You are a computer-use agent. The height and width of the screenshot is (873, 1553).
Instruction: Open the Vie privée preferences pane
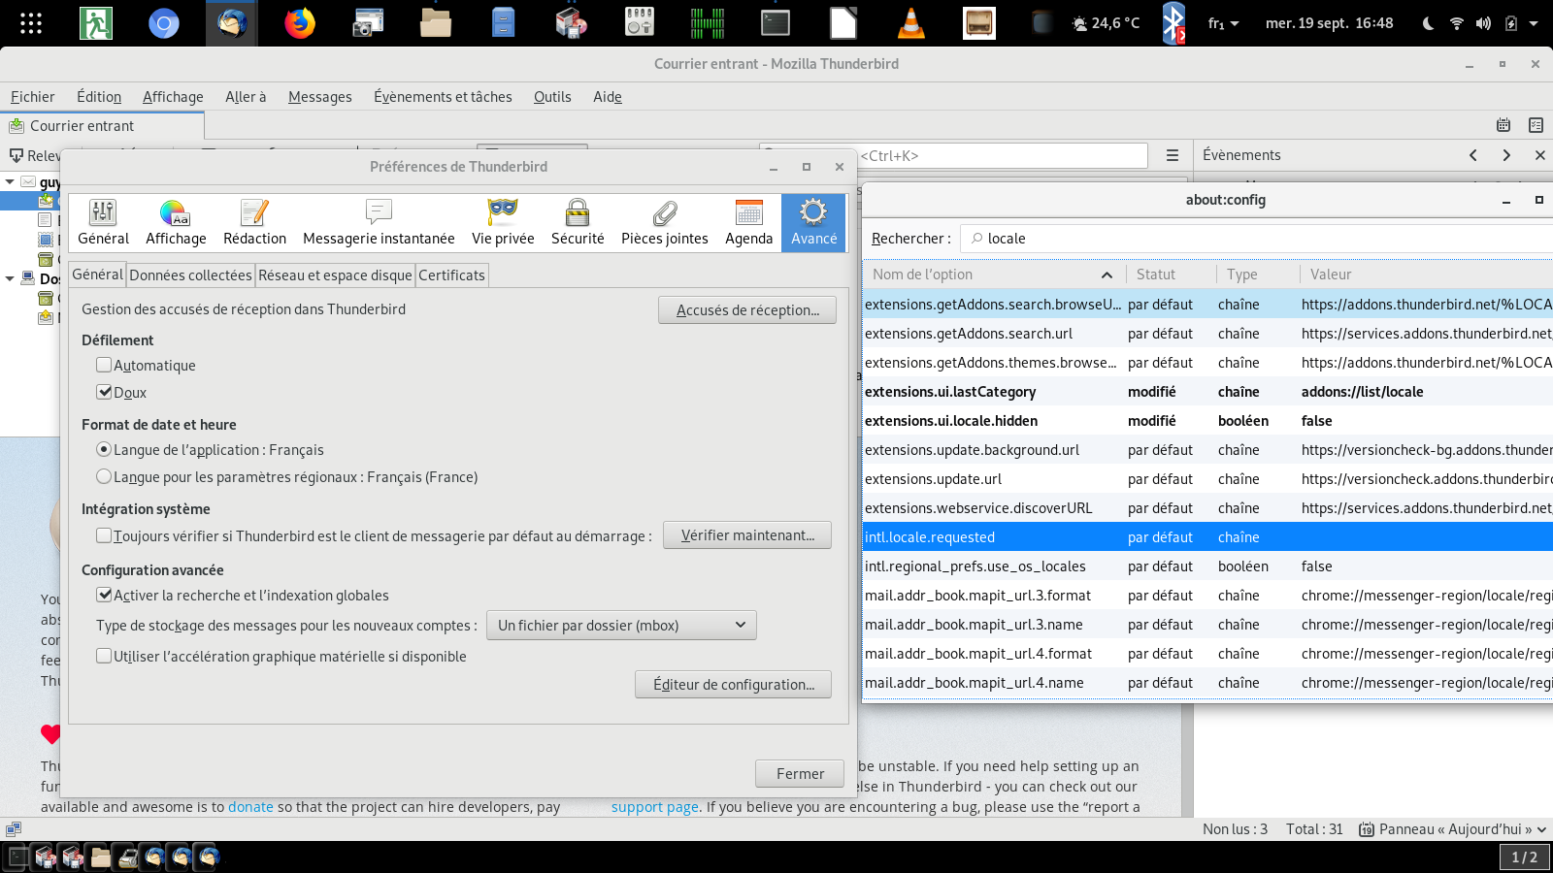(x=503, y=223)
